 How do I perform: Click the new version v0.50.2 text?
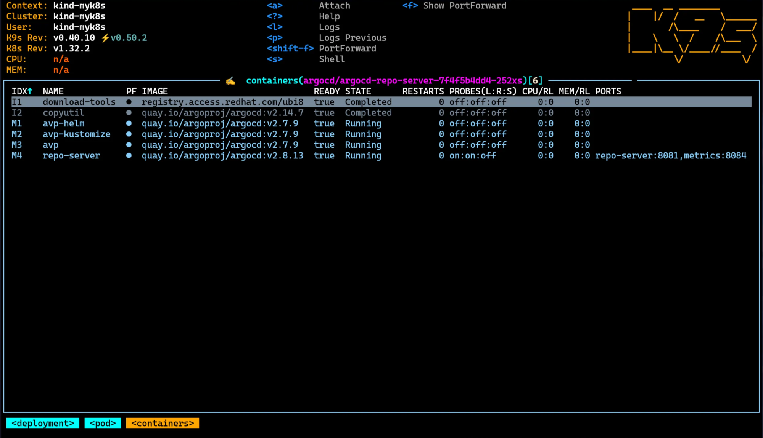tap(129, 38)
